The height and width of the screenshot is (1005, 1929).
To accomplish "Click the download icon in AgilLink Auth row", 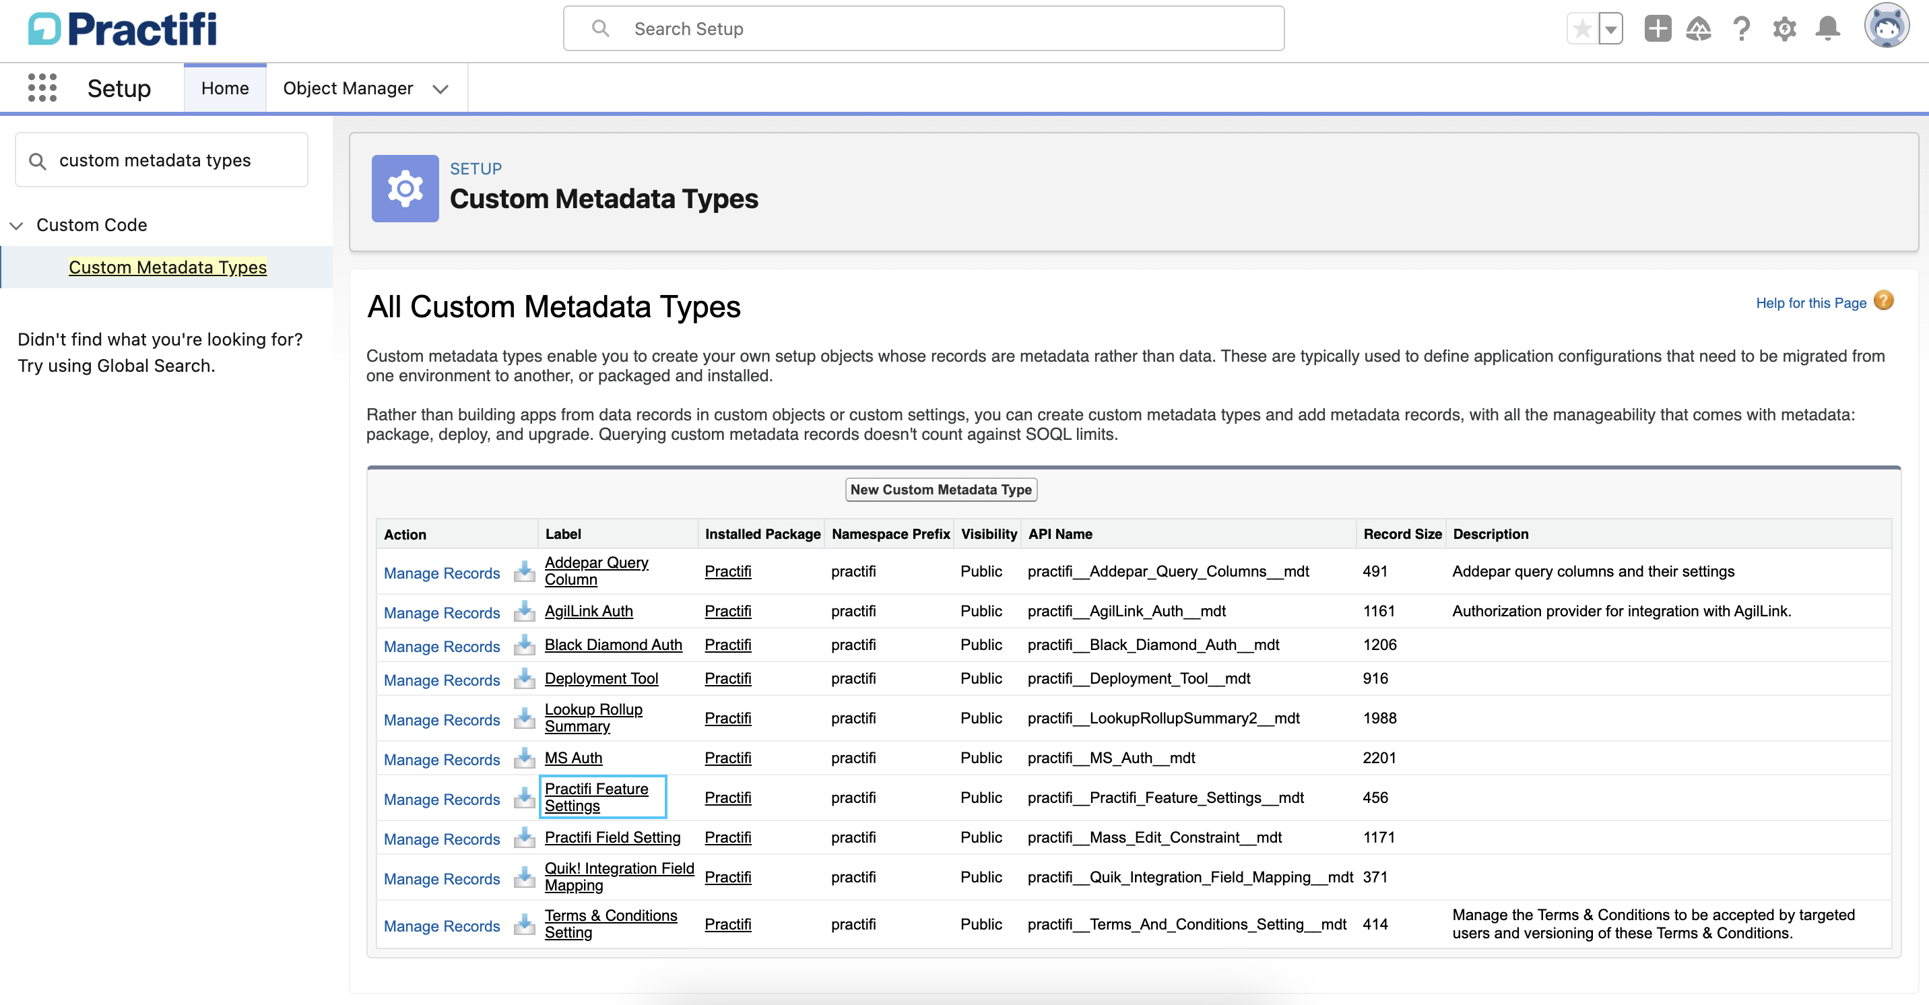I will tap(524, 612).
